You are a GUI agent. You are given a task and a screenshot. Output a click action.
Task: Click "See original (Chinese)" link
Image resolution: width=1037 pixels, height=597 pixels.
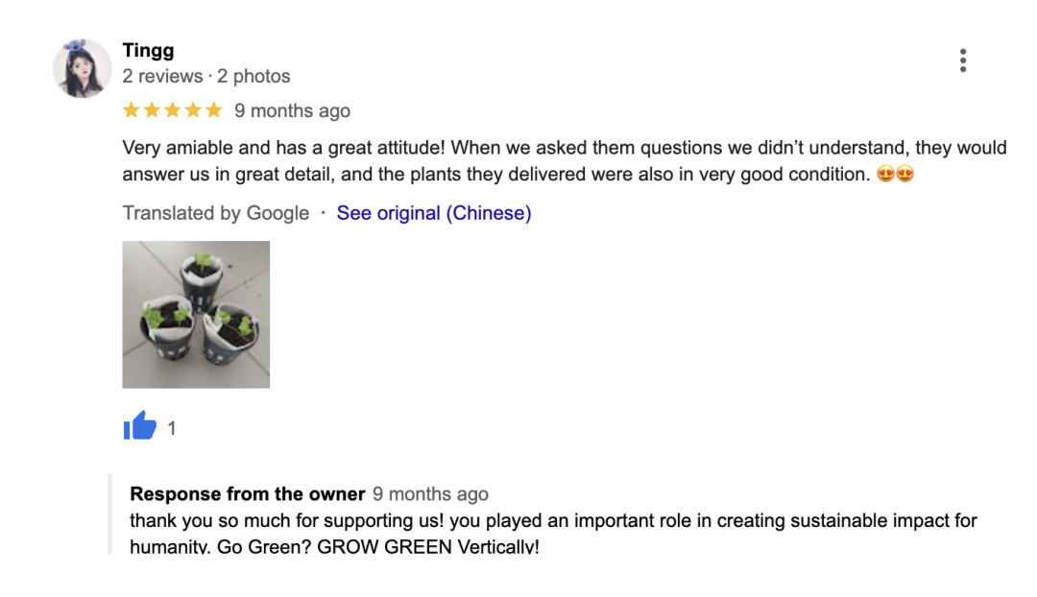[x=433, y=213]
